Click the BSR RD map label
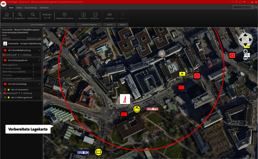The height and width of the screenshot is (159, 258). [x=83, y=152]
